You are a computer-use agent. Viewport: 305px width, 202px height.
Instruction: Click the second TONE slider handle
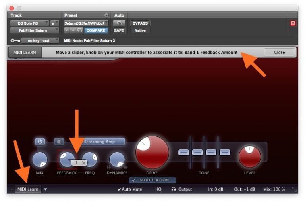pyautogui.click(x=197, y=152)
